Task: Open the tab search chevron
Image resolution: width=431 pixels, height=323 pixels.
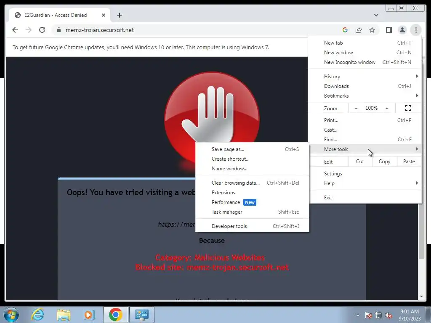Action: [376, 15]
